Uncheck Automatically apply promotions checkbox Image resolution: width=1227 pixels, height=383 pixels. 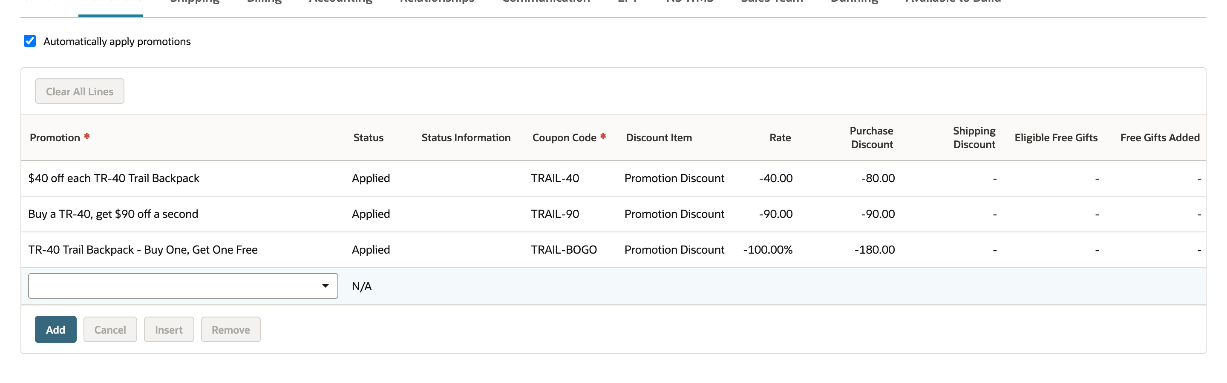click(29, 41)
